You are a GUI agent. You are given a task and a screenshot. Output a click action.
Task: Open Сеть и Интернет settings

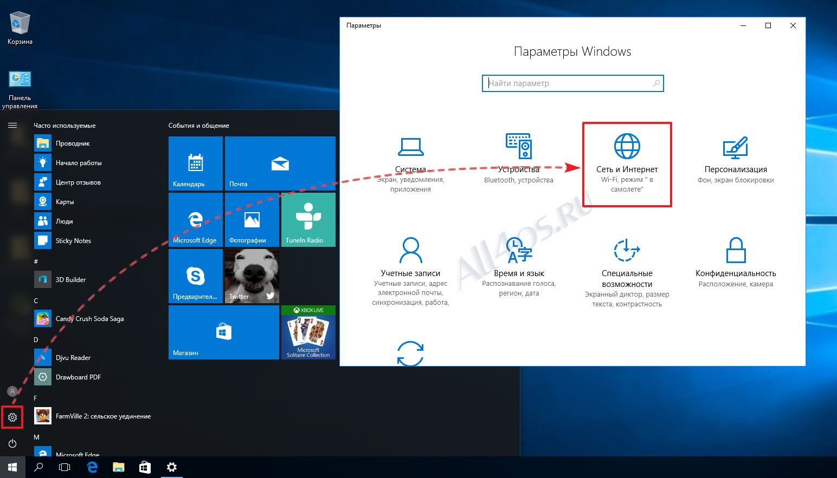627,163
